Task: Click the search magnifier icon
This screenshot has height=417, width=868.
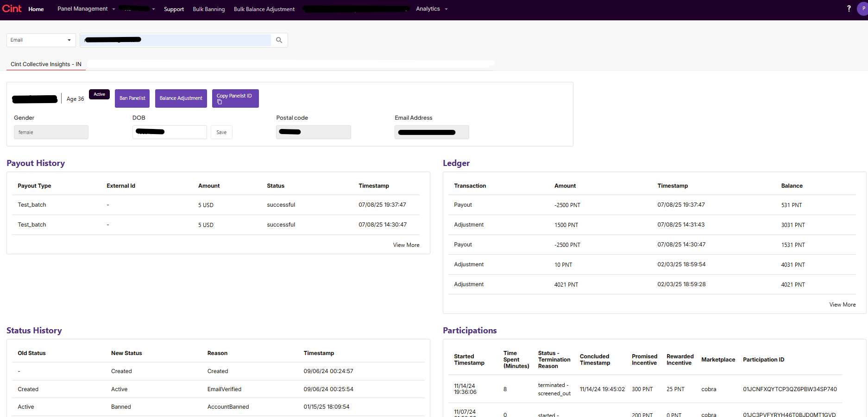Action: (x=279, y=40)
